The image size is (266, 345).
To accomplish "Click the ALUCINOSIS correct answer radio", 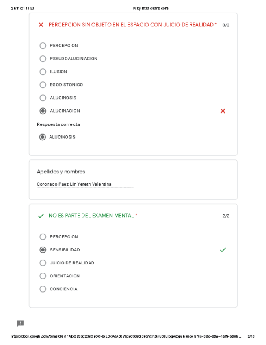I will [43, 137].
